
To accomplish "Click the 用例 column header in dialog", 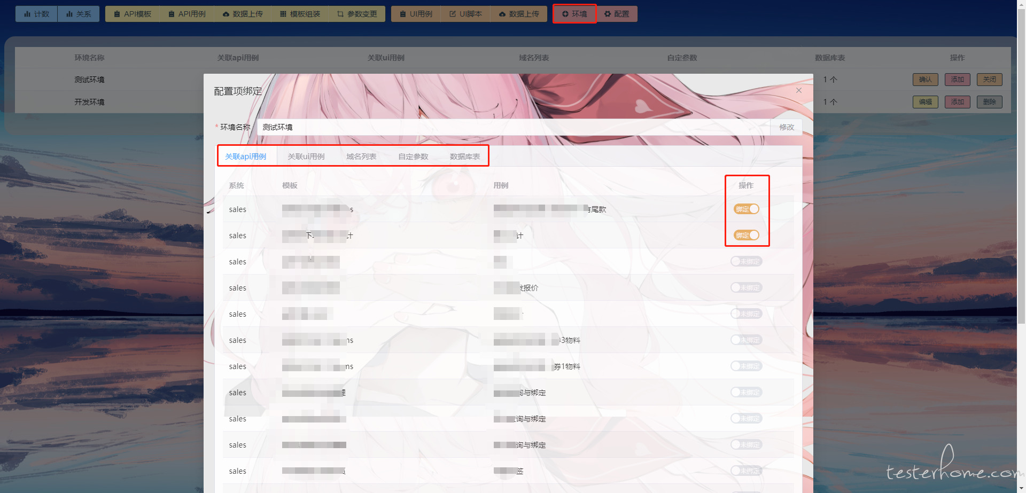I will point(501,185).
